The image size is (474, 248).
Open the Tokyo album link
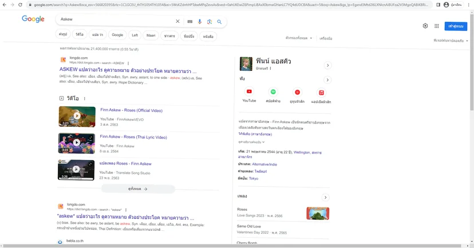coord(254,179)
